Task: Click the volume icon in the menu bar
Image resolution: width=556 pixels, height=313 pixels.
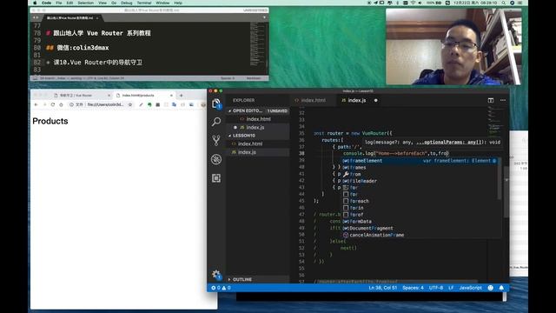Action: coord(420,3)
